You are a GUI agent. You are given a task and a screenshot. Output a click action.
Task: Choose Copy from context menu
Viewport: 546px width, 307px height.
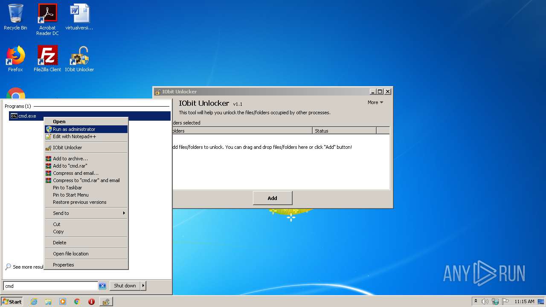pos(86,232)
